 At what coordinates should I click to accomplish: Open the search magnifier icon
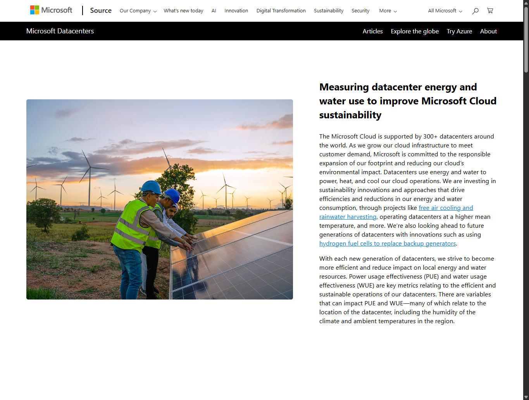475,11
